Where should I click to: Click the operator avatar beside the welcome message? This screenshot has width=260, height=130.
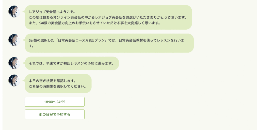coord(14,11)
